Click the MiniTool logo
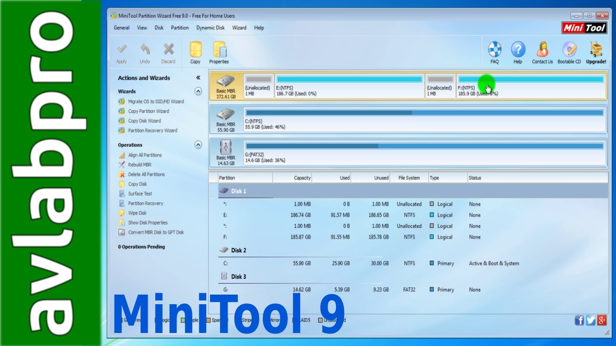This screenshot has height=346, width=616. [584, 28]
